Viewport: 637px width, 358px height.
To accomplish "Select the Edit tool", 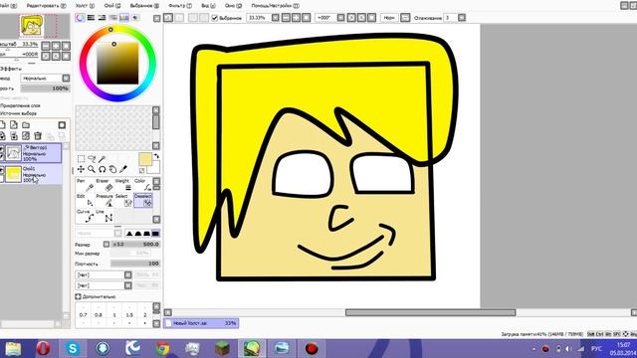I will click(85, 200).
